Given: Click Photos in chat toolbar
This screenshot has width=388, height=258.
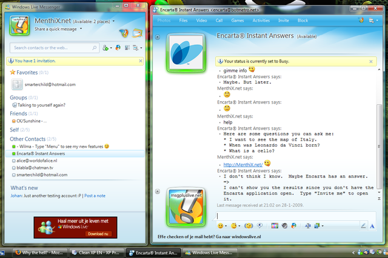Looking at the screenshot, I should 164,21.
